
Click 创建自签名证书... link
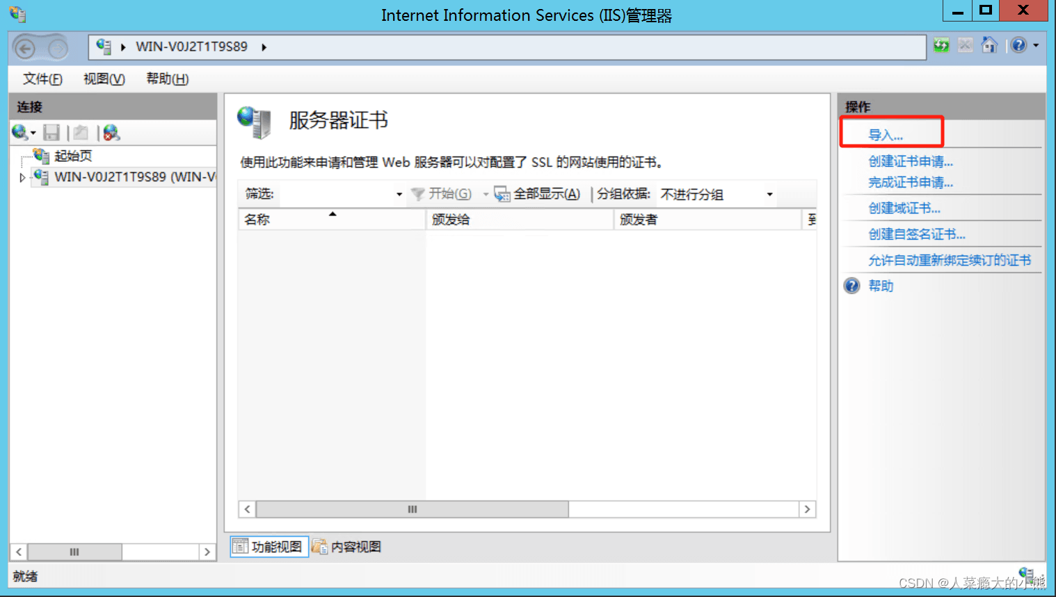tap(916, 234)
